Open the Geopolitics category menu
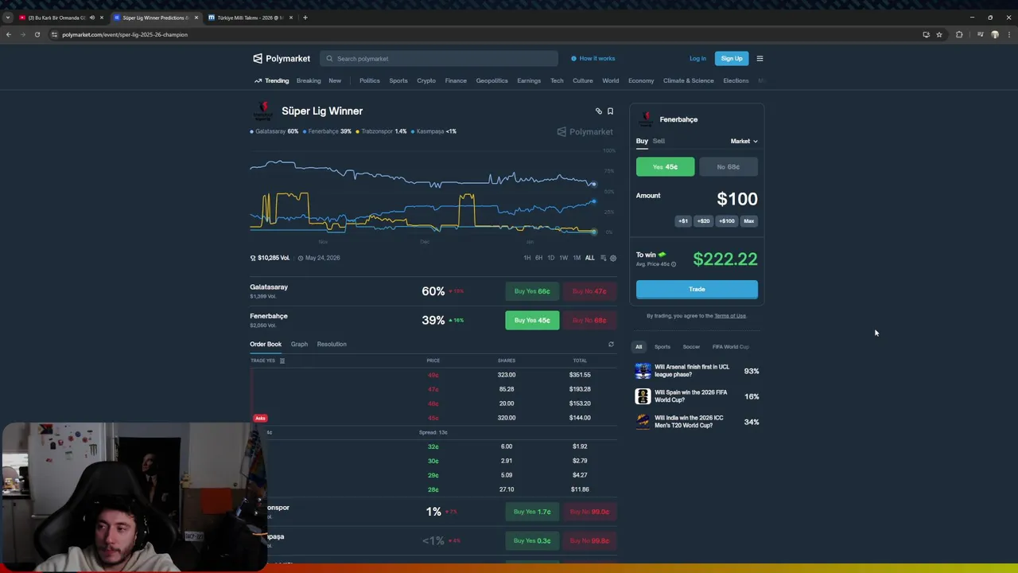 click(x=492, y=80)
